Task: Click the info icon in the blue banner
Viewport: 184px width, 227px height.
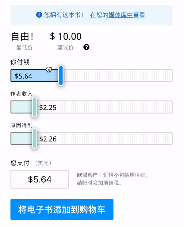Action: [39, 15]
